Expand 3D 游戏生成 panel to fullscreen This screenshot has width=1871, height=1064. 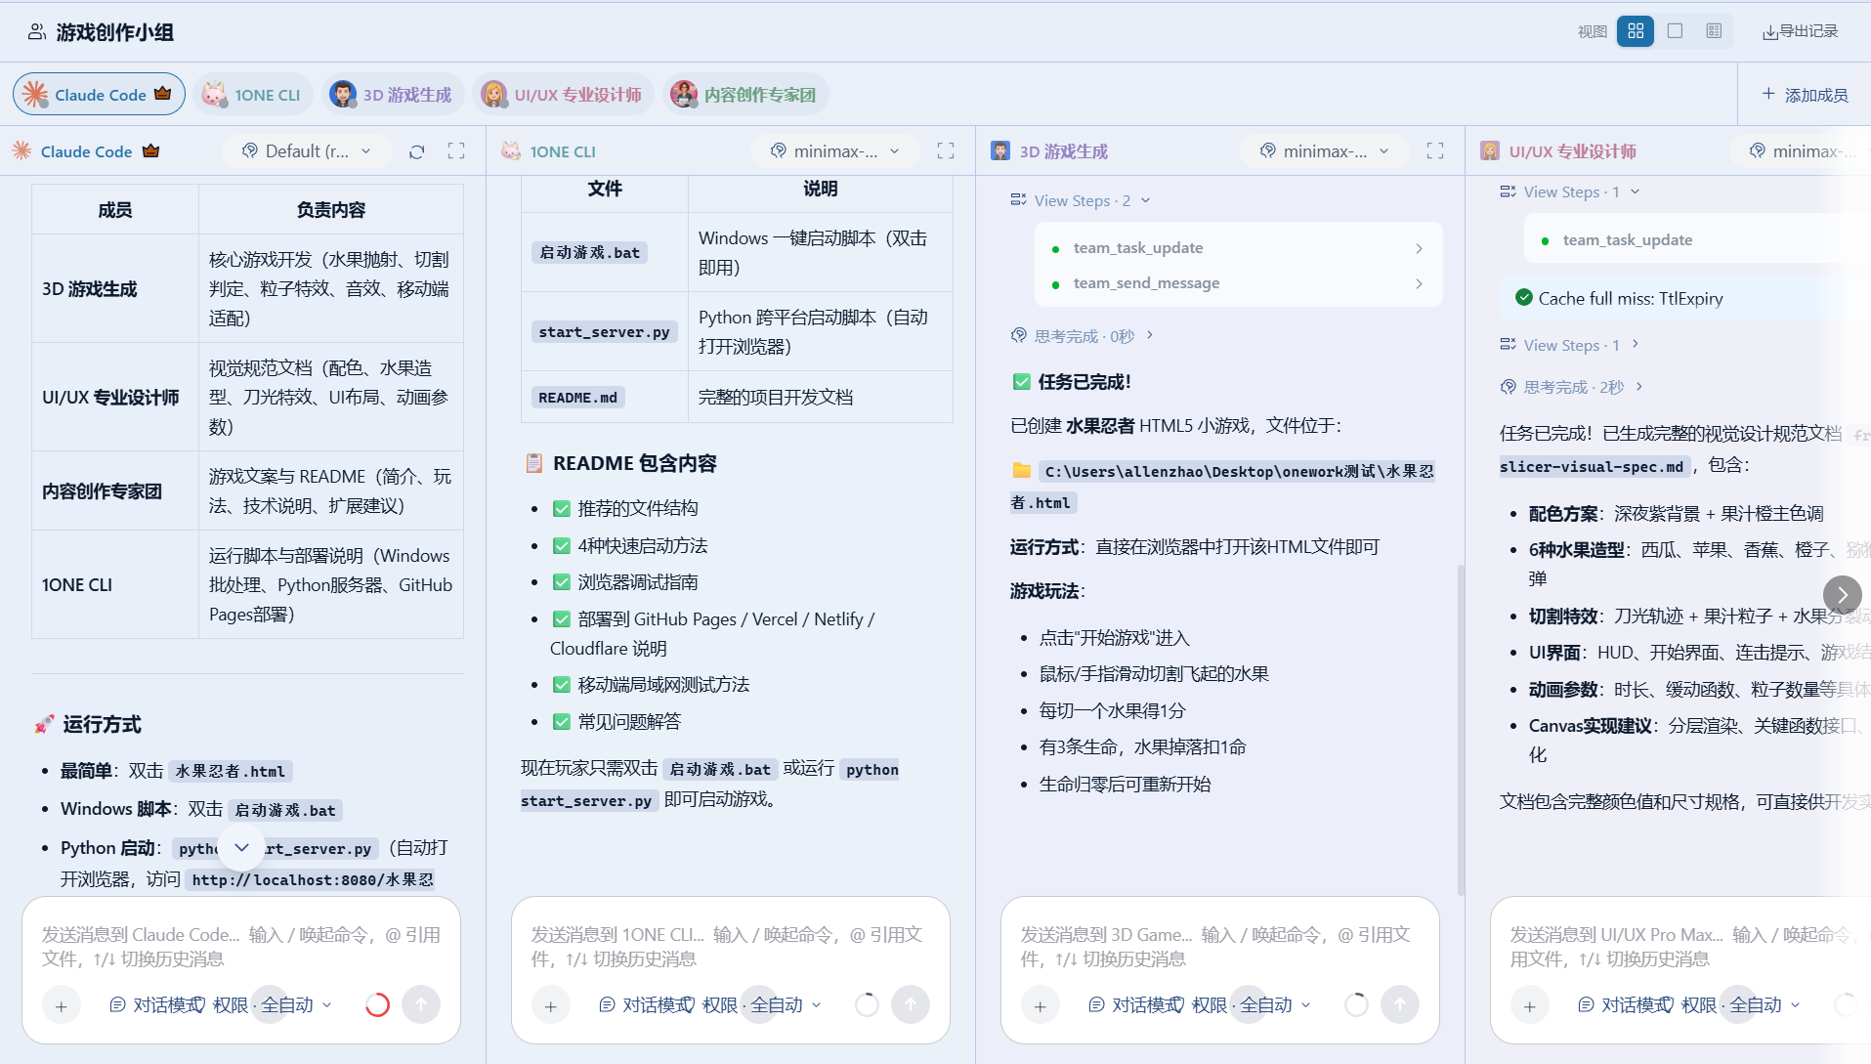coord(1435,151)
